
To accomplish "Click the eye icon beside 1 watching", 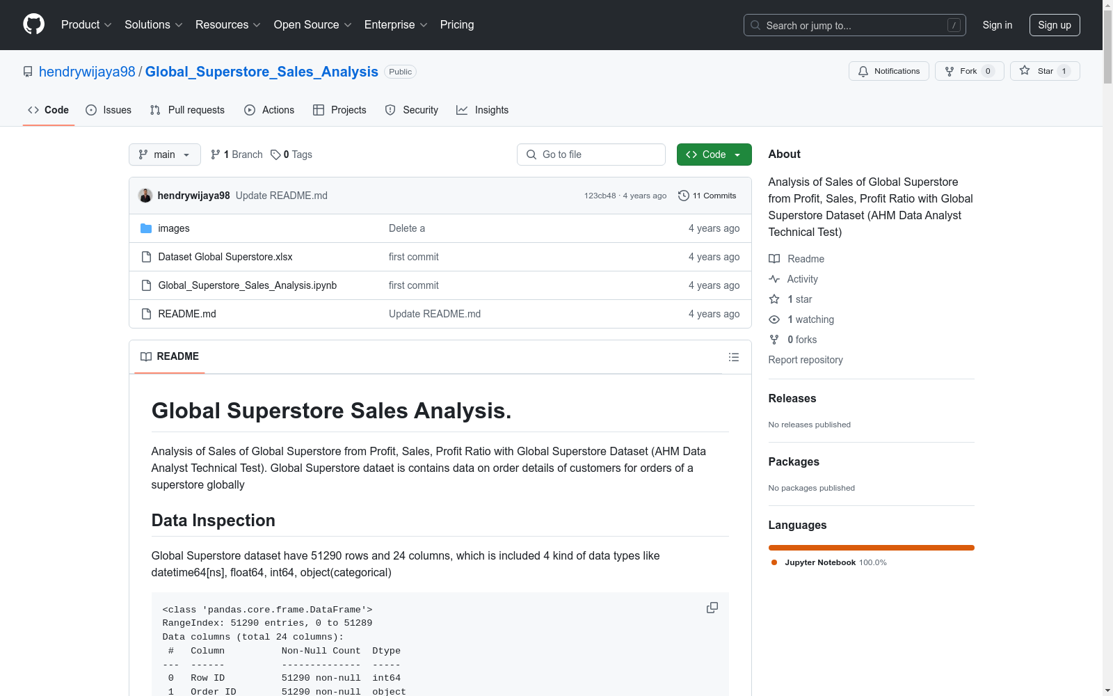I will (774, 319).
